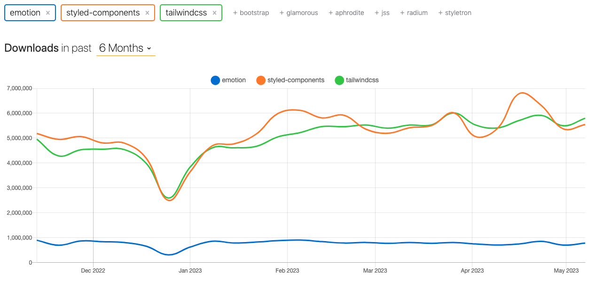Click the emotion tag name
This screenshot has width=596, height=282.
coord(25,13)
